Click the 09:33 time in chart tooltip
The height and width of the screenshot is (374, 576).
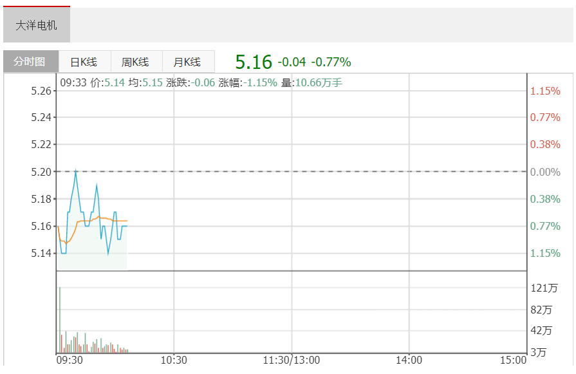point(73,82)
